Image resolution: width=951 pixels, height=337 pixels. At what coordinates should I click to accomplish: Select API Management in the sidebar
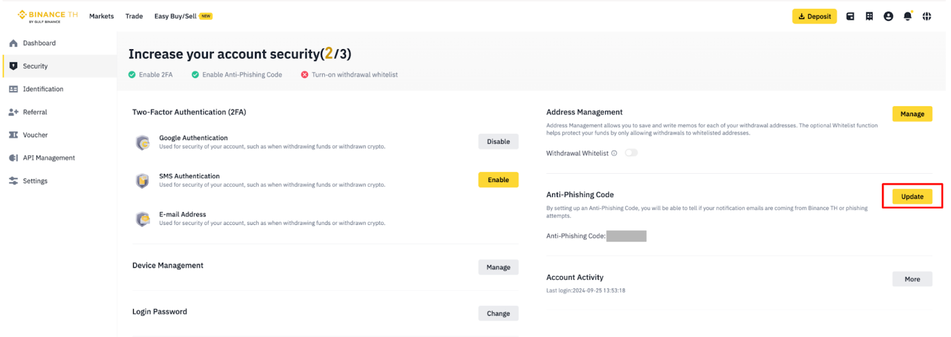coord(49,158)
